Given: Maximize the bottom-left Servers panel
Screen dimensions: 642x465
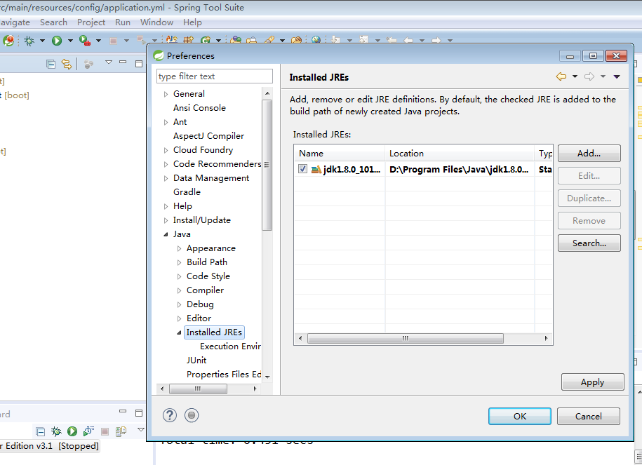Looking at the screenshot, I should pos(139,413).
